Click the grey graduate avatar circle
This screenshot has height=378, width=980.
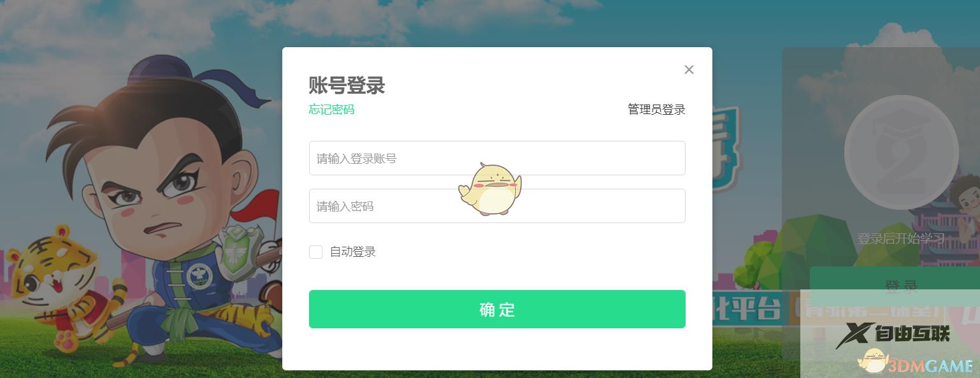(901, 153)
